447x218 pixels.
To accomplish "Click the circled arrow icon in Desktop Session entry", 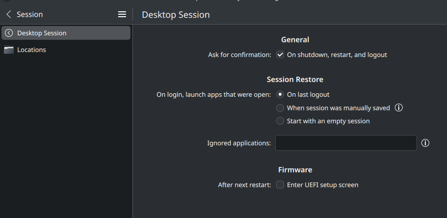I will (9, 33).
